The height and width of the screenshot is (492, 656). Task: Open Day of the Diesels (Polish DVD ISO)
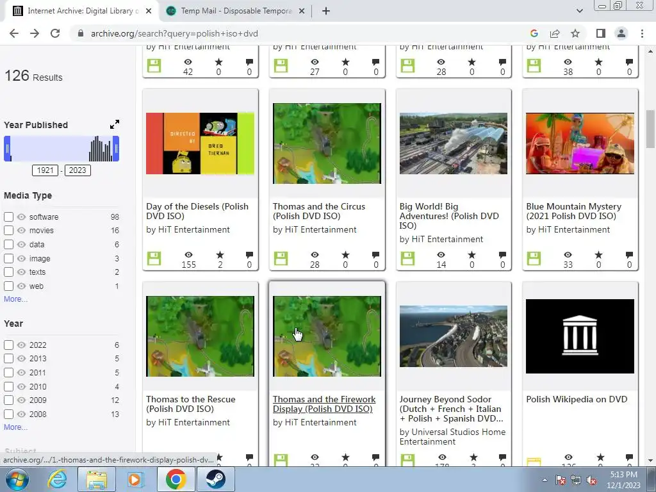(197, 211)
